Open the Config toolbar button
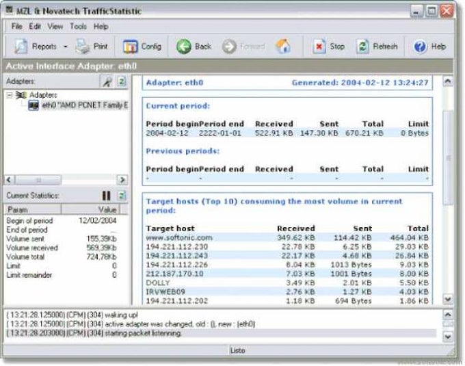 (x=142, y=47)
